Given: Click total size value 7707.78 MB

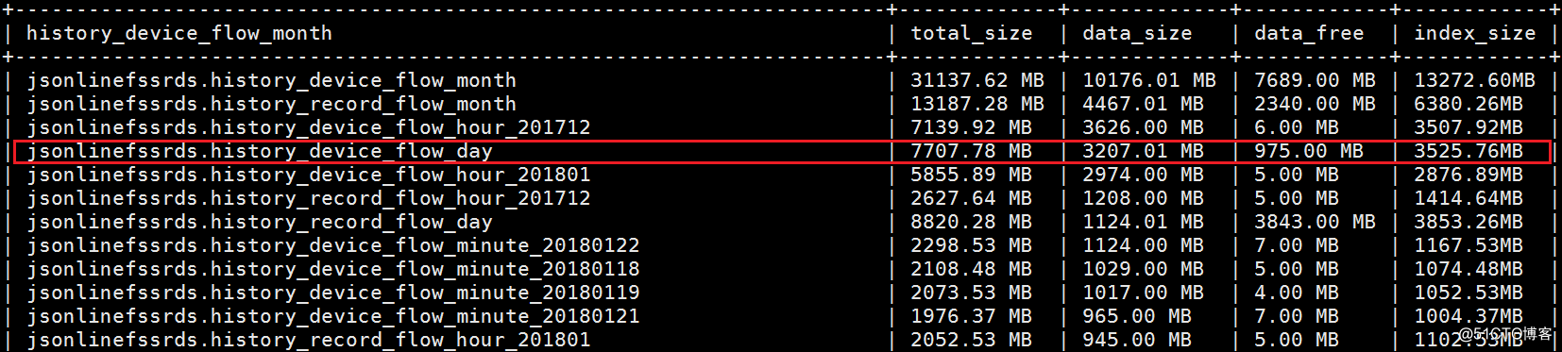Looking at the screenshot, I should tap(972, 151).
